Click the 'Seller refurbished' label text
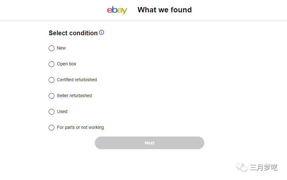Viewport: 287px width, 180px height. coord(74,96)
